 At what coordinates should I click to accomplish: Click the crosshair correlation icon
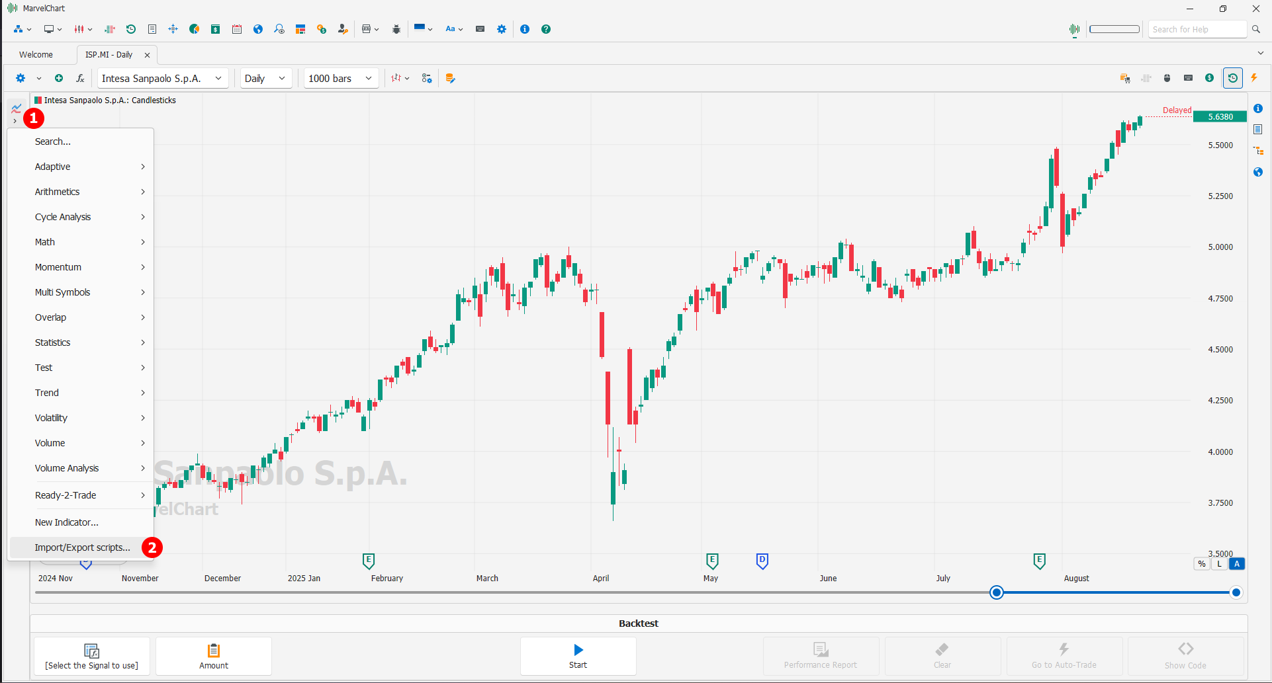[173, 29]
